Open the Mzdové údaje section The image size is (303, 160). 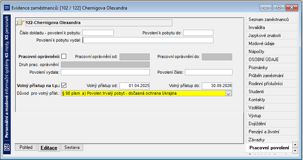(x=272, y=44)
